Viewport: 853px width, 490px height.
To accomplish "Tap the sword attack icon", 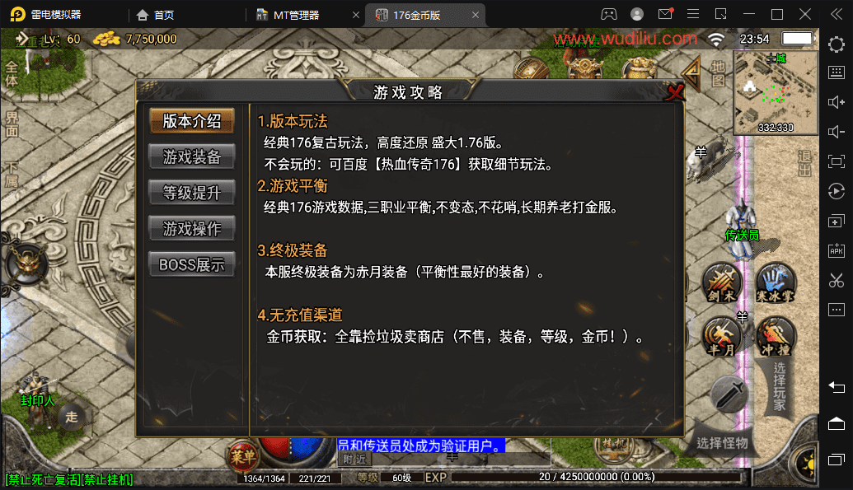I will point(729,394).
